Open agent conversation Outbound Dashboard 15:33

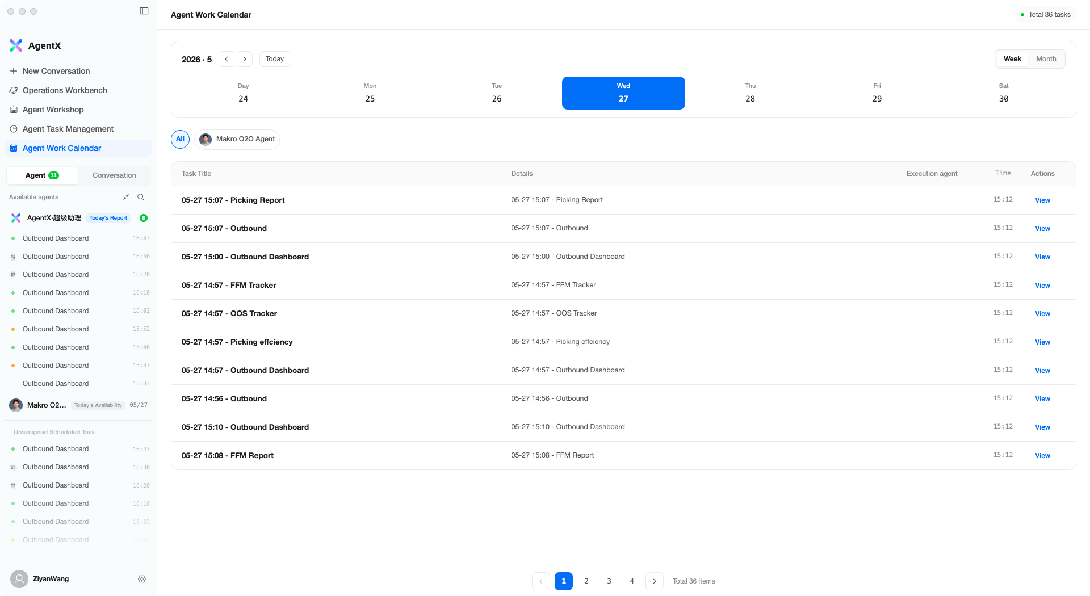pos(78,384)
